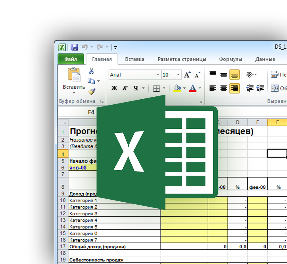Select column D header
Image resolution: width=287 pixels, height=264 pixels.
click(238, 122)
